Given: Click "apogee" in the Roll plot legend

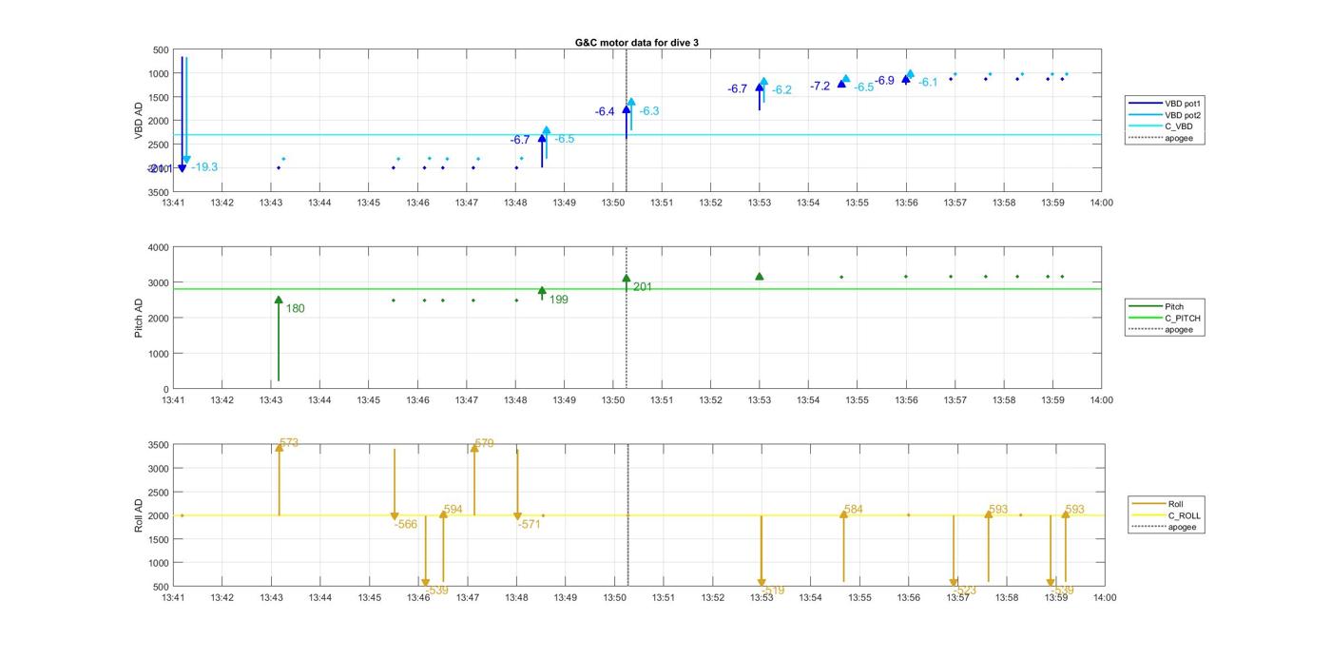Looking at the screenshot, I should click(x=1183, y=527).
